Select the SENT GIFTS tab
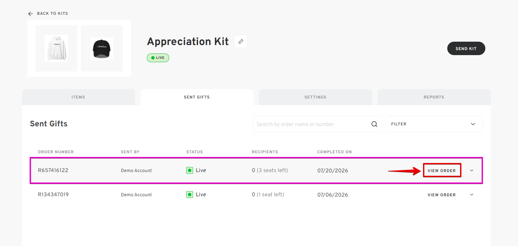Screen dimensions: 518x246 pyautogui.click(x=197, y=97)
